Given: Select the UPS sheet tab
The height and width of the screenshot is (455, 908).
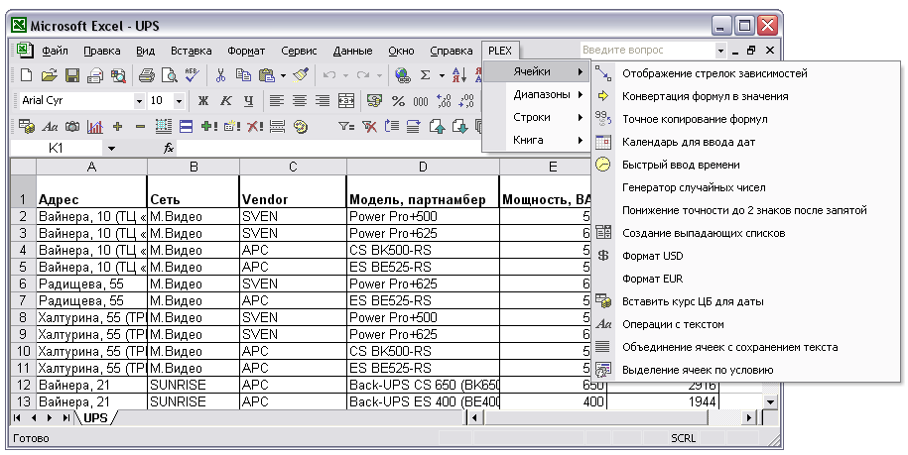Looking at the screenshot, I should (x=95, y=418).
